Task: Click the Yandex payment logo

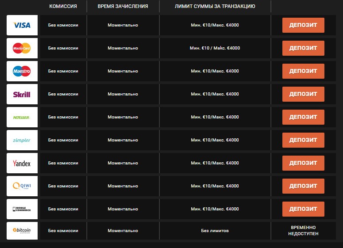Action: [x=22, y=163]
